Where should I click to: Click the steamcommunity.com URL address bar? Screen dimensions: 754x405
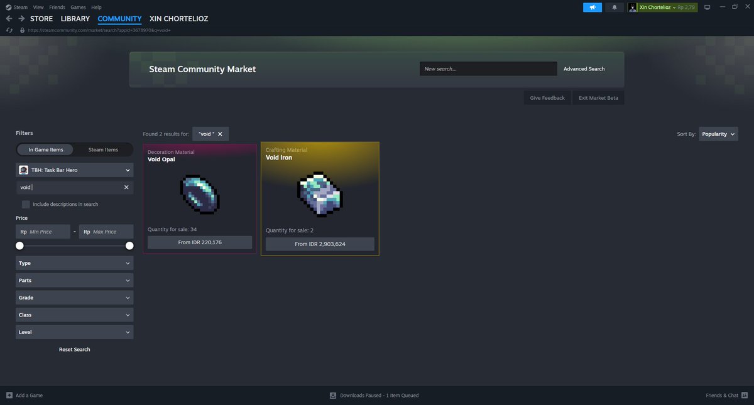[x=99, y=30]
